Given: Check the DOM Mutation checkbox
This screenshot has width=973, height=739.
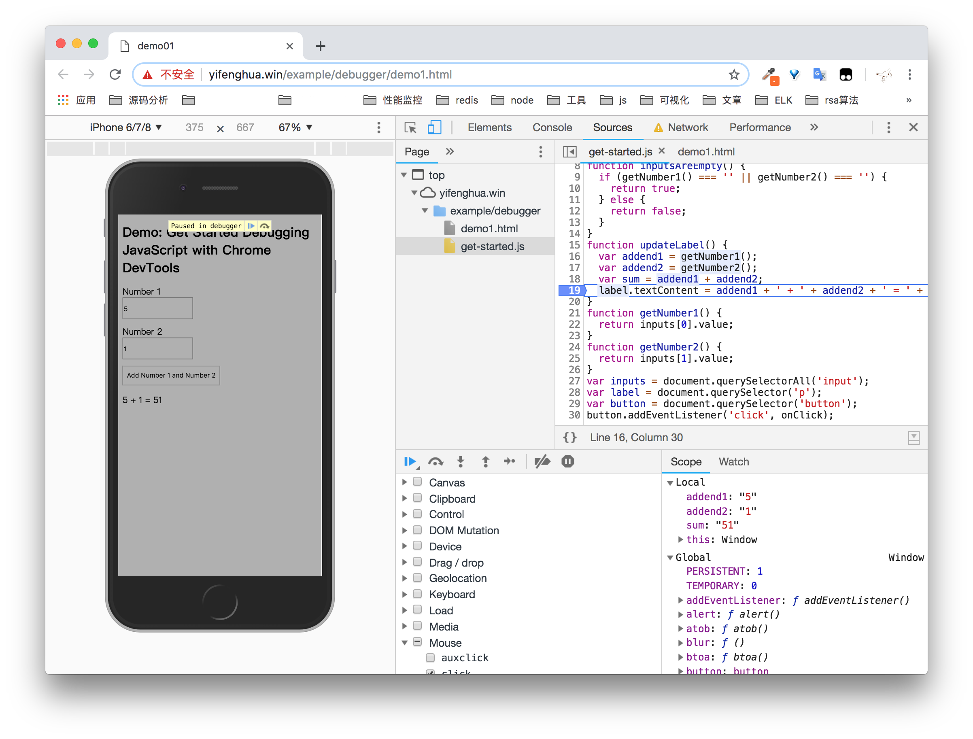Looking at the screenshot, I should tap(417, 530).
